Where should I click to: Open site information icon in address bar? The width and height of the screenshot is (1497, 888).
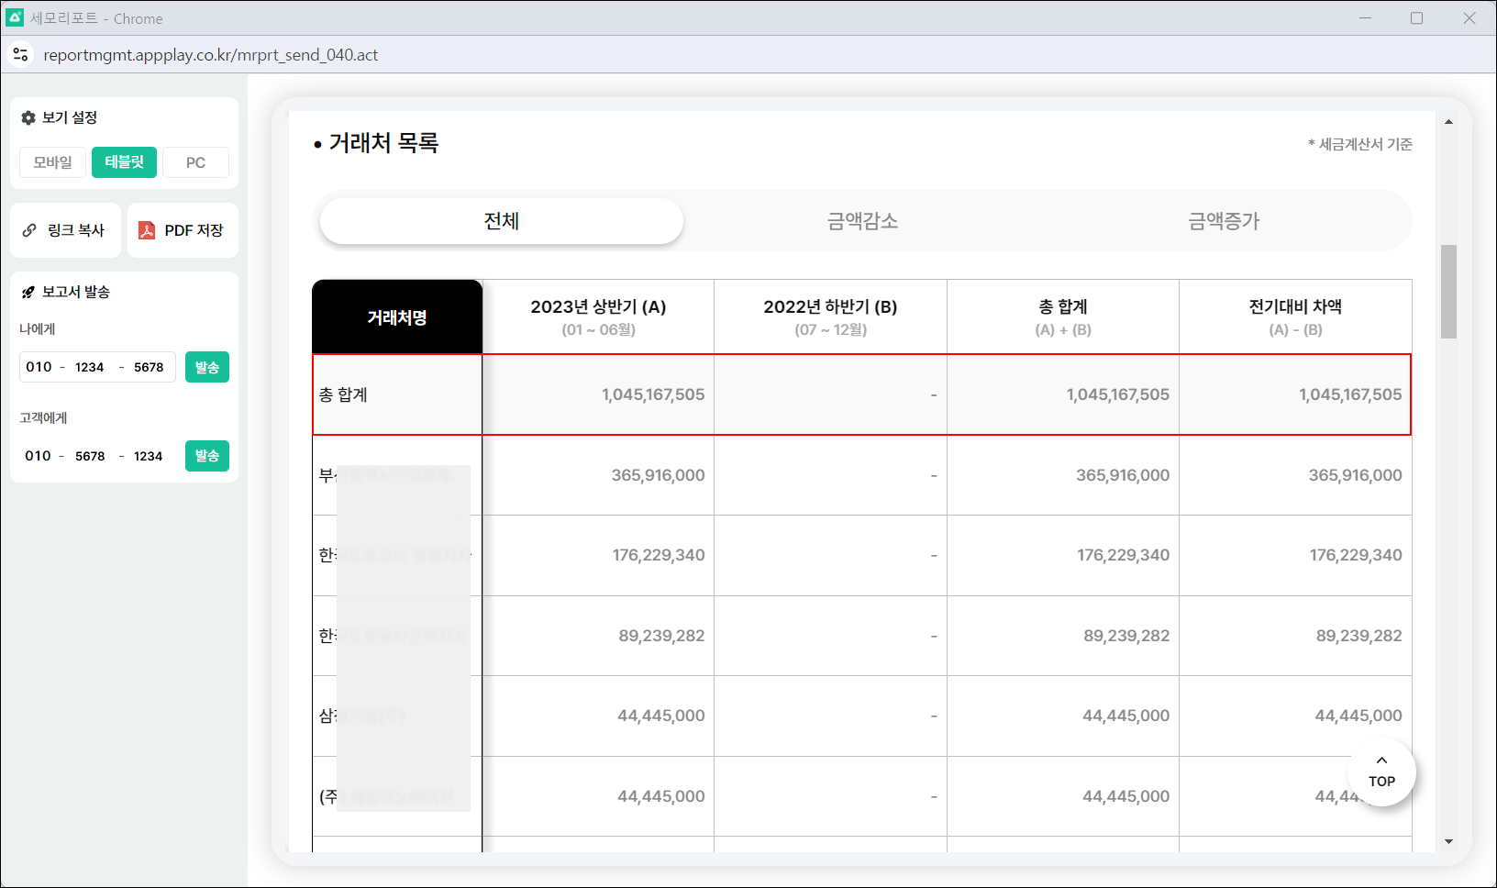tap(20, 55)
